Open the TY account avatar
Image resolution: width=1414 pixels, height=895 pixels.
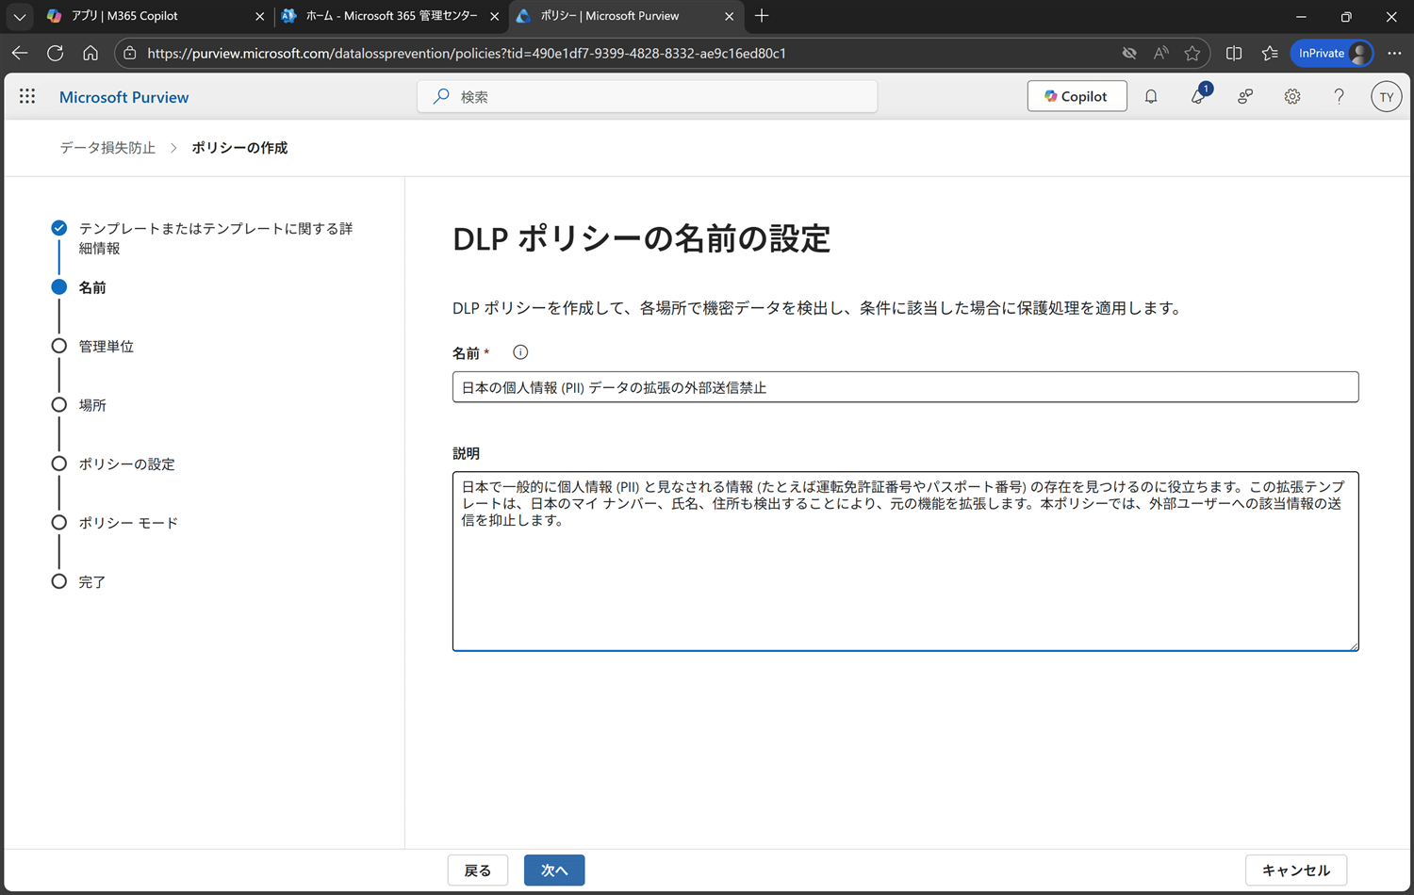pyautogui.click(x=1386, y=96)
